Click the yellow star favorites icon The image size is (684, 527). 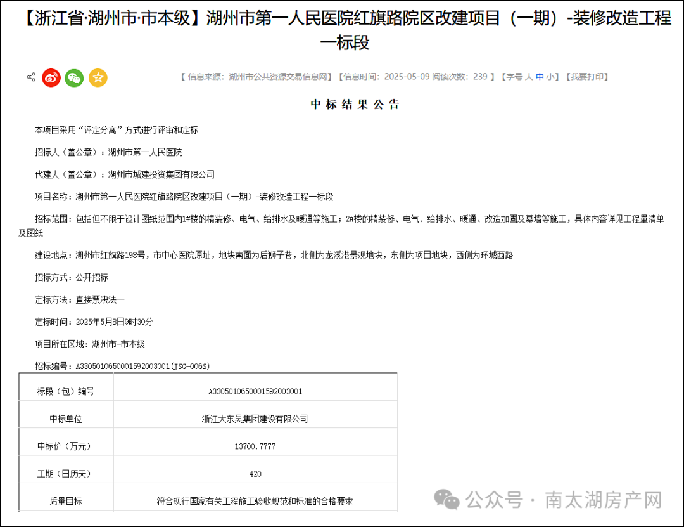pyautogui.click(x=98, y=77)
